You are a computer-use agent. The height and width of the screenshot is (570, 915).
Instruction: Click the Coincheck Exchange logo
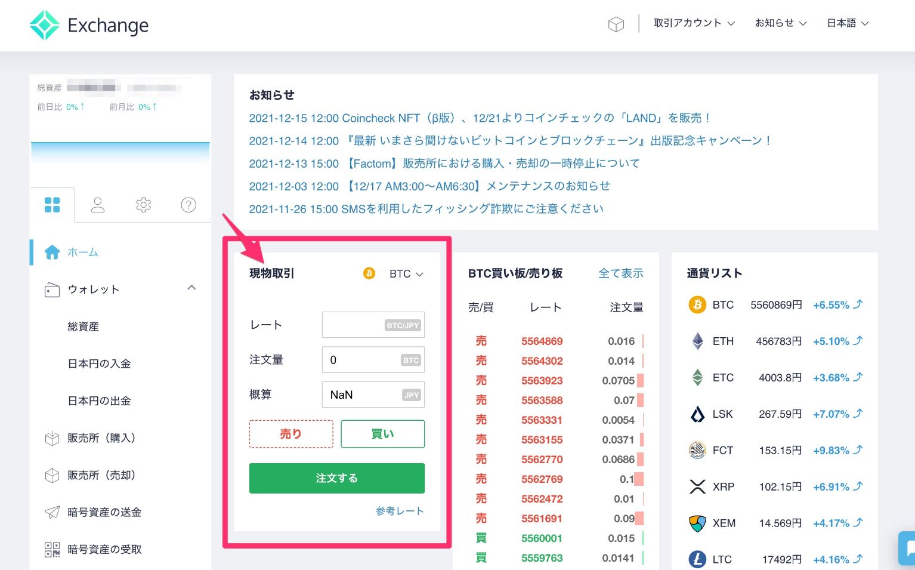[89, 25]
